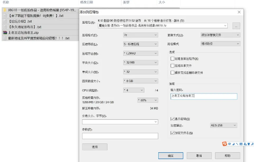Click the file icon of 最新地址及APP txt file
Image resolution: width=254 pixels, height=162 pixels.
[x=5, y=38]
